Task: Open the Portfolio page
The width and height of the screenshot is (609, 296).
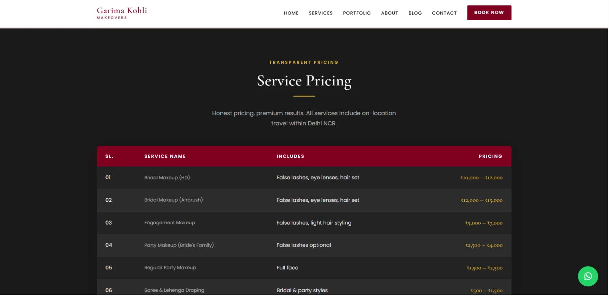Action: coord(357,13)
